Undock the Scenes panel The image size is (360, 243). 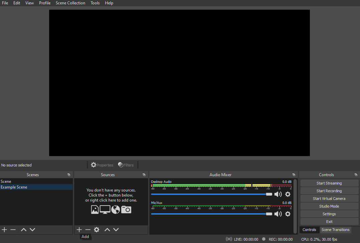point(69,175)
